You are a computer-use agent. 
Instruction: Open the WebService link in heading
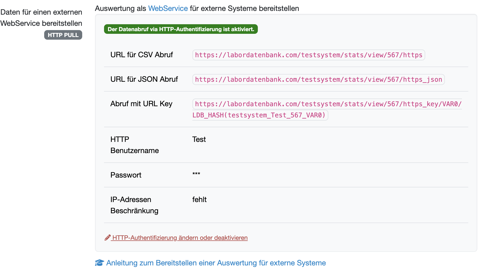[168, 9]
